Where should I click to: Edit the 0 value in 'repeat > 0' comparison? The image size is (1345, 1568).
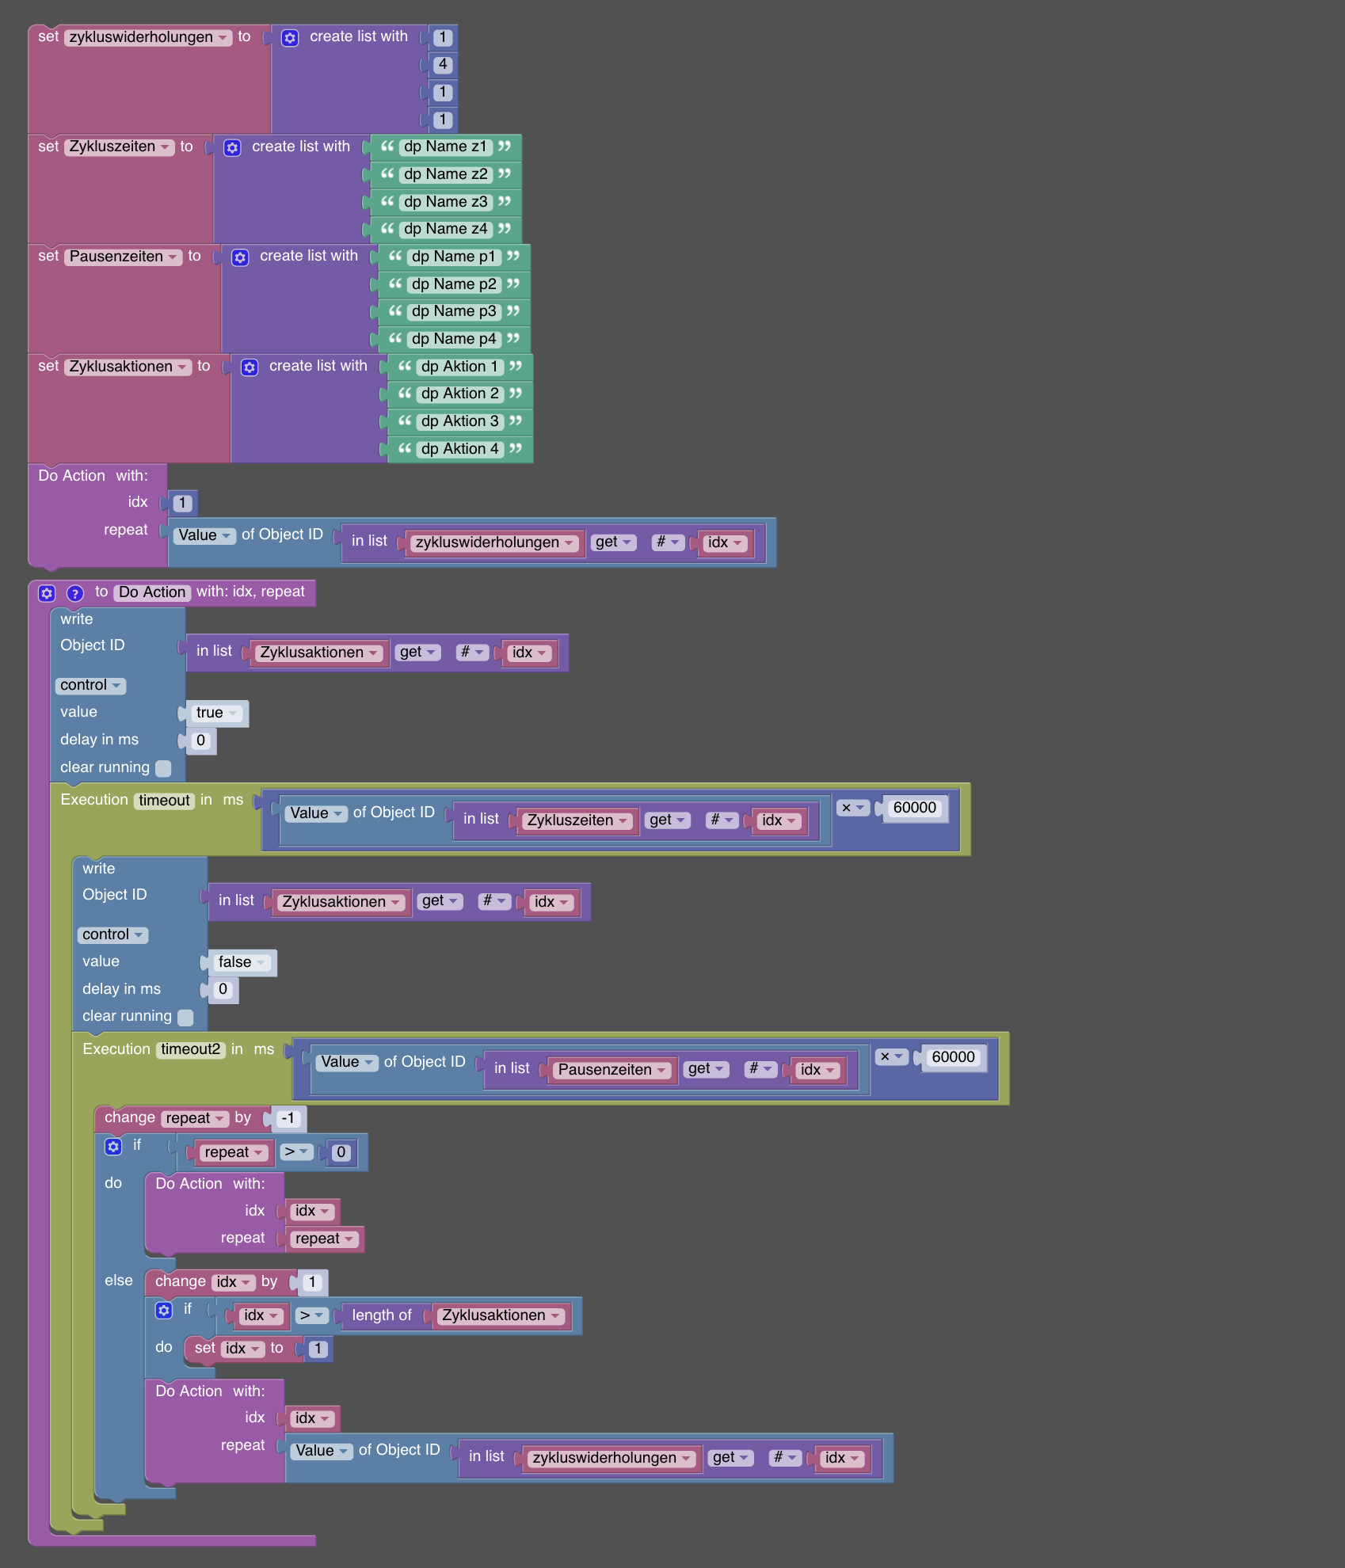pos(341,1152)
